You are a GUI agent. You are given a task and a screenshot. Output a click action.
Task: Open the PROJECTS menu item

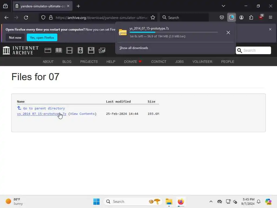tap(89, 61)
